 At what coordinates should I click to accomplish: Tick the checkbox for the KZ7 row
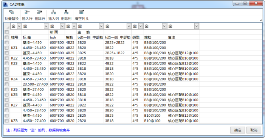[x=6, y=105]
